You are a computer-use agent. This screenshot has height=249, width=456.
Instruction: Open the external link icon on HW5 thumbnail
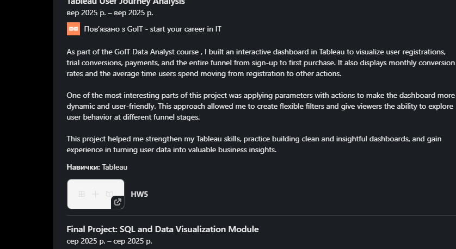coord(118,202)
